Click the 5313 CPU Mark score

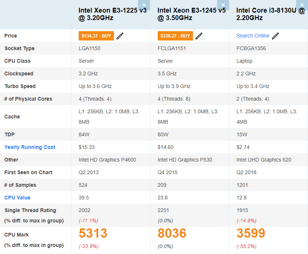(93, 234)
